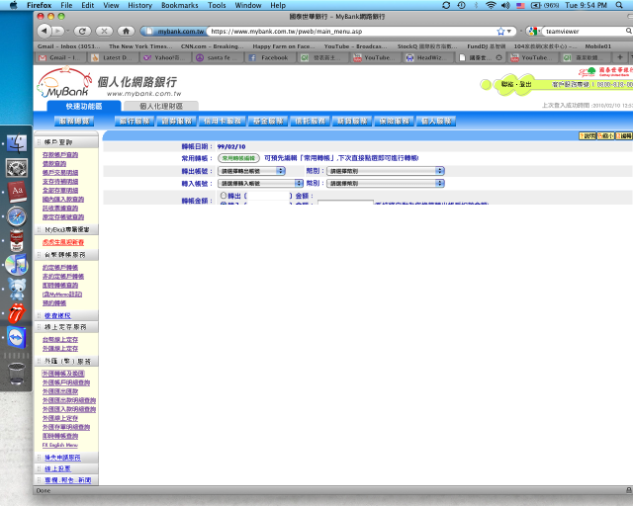Open the Bookmarks menu in the menu bar
This screenshot has height=506, width=633.
[180, 5]
